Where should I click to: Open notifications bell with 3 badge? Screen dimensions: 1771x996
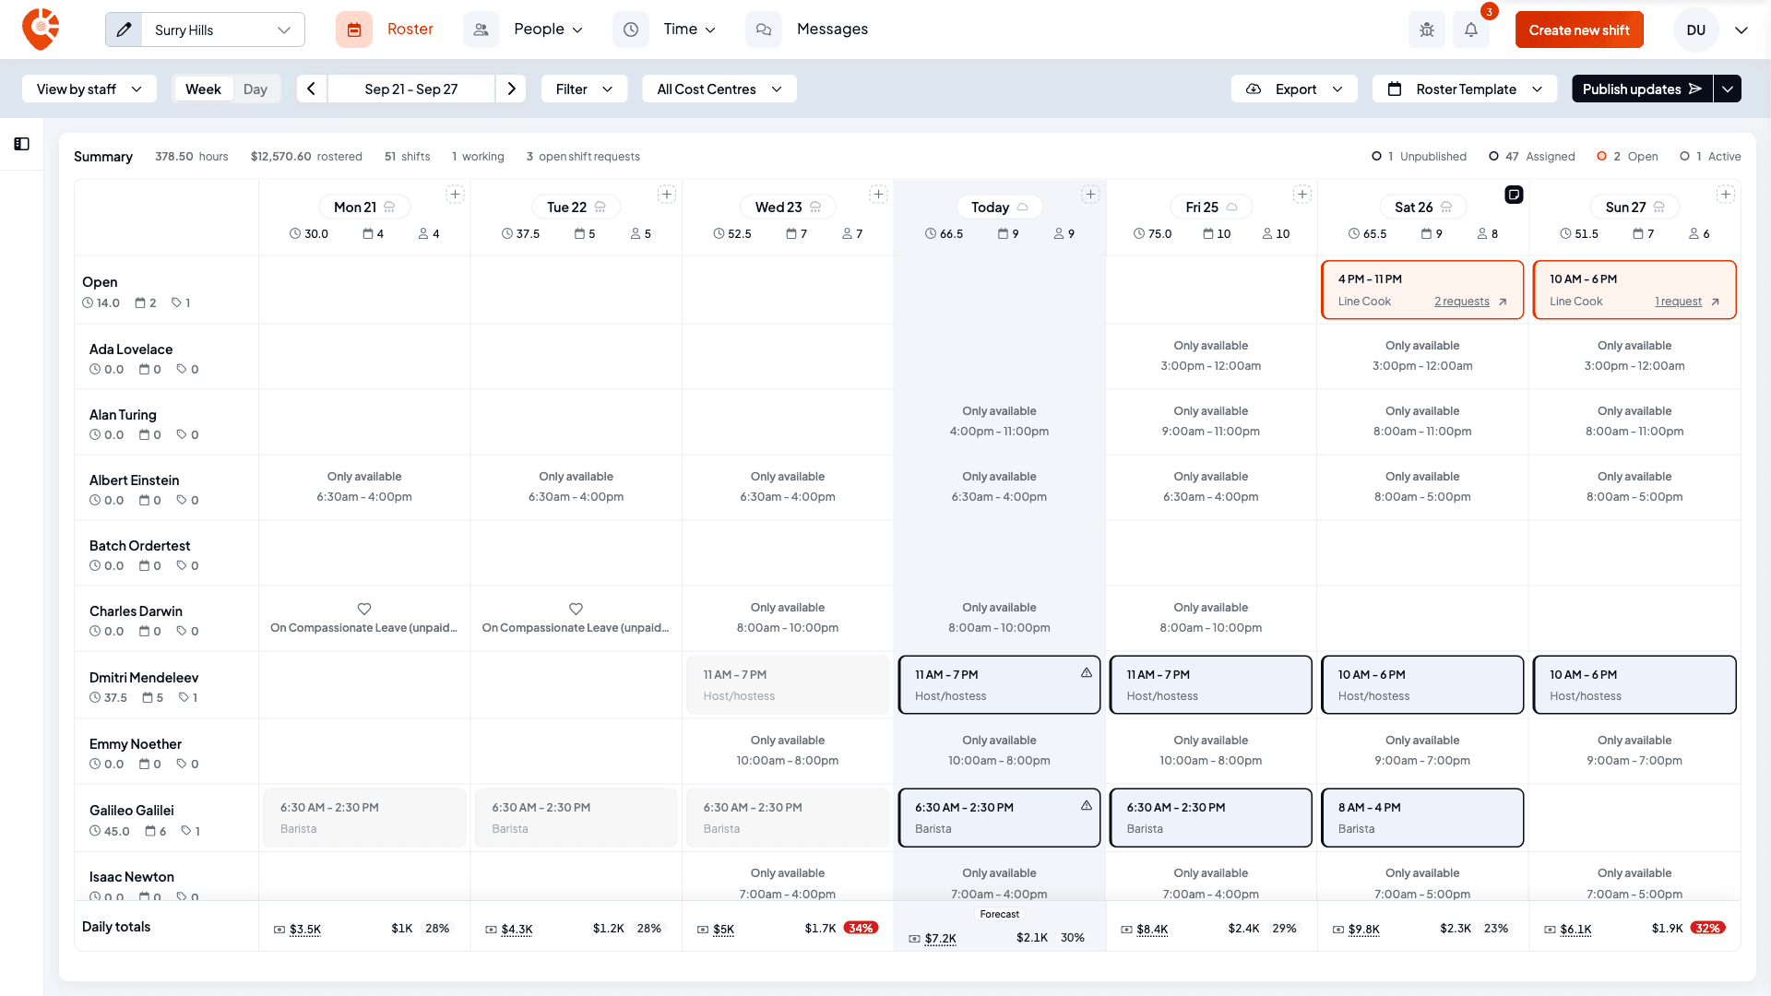coord(1471,30)
